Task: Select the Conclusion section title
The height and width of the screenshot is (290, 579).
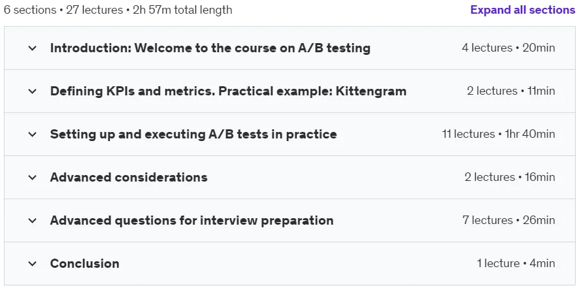Action: [x=84, y=264]
